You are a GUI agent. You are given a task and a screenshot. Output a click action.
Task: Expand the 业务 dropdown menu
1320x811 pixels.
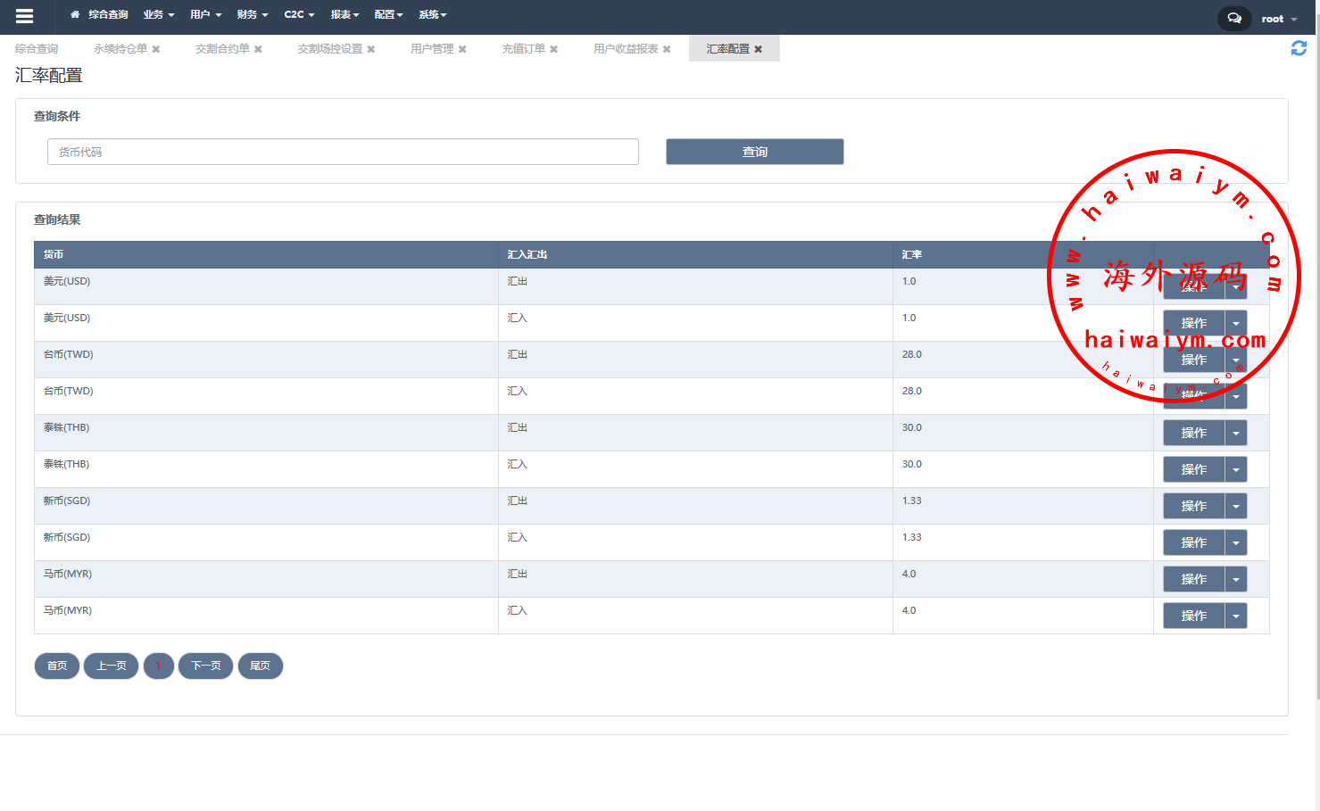click(x=158, y=14)
